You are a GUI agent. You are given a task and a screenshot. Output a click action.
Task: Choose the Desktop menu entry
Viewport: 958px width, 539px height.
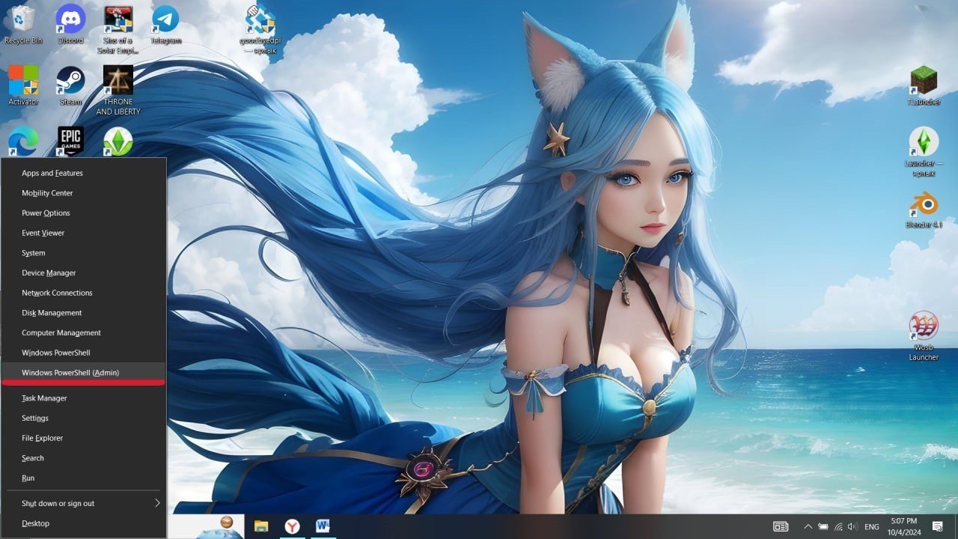84,523
